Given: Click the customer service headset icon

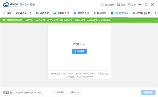Looking at the screenshot, I should 118,5.
